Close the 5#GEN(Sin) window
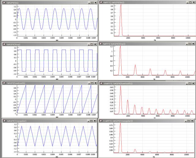Viewport: 196px width, 158px height. [96, 3]
